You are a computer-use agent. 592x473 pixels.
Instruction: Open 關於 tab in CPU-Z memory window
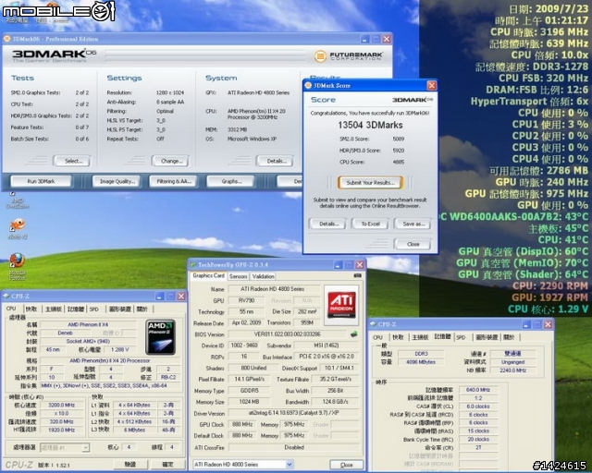509,337
